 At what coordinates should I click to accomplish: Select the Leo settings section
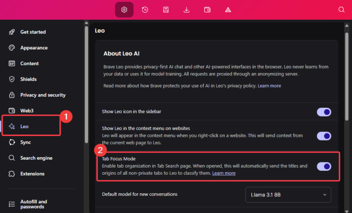click(24, 126)
